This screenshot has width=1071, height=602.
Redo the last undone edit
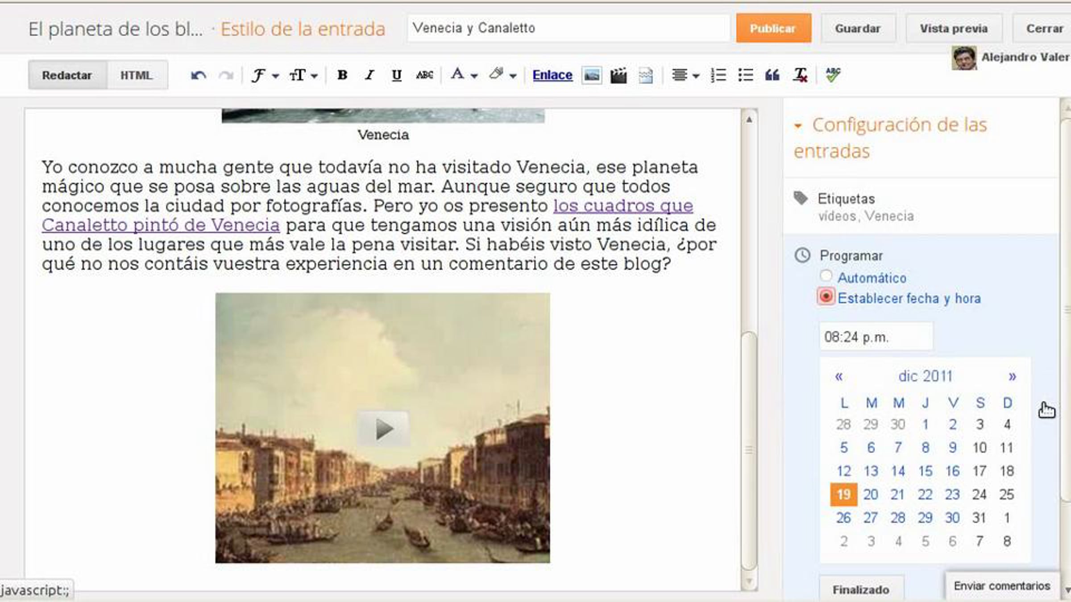click(226, 75)
